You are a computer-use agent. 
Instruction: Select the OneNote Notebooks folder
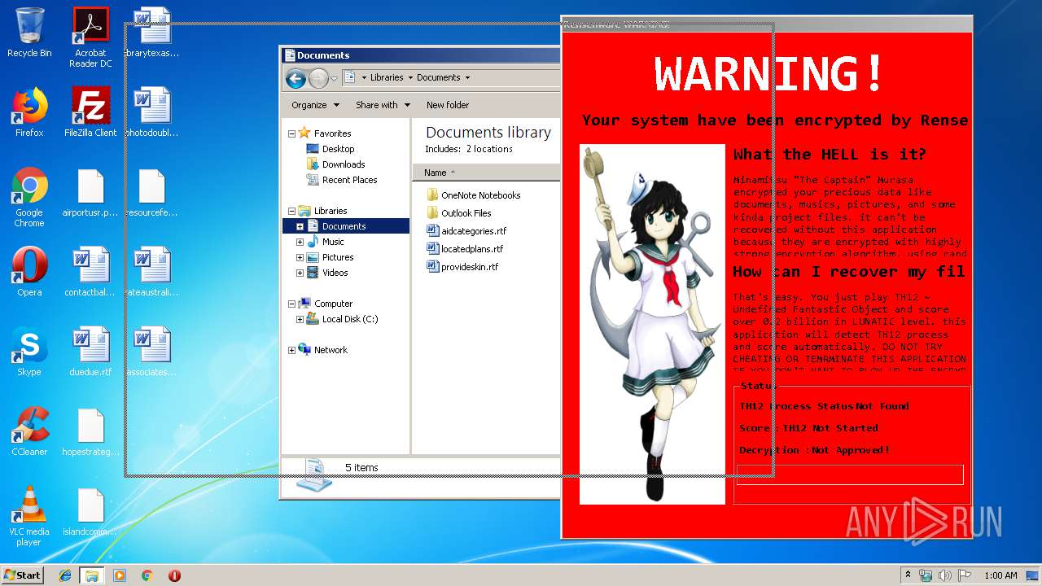[x=480, y=195]
